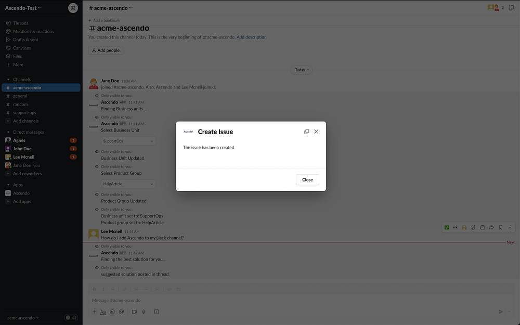Record a video clip

[x=134, y=311]
